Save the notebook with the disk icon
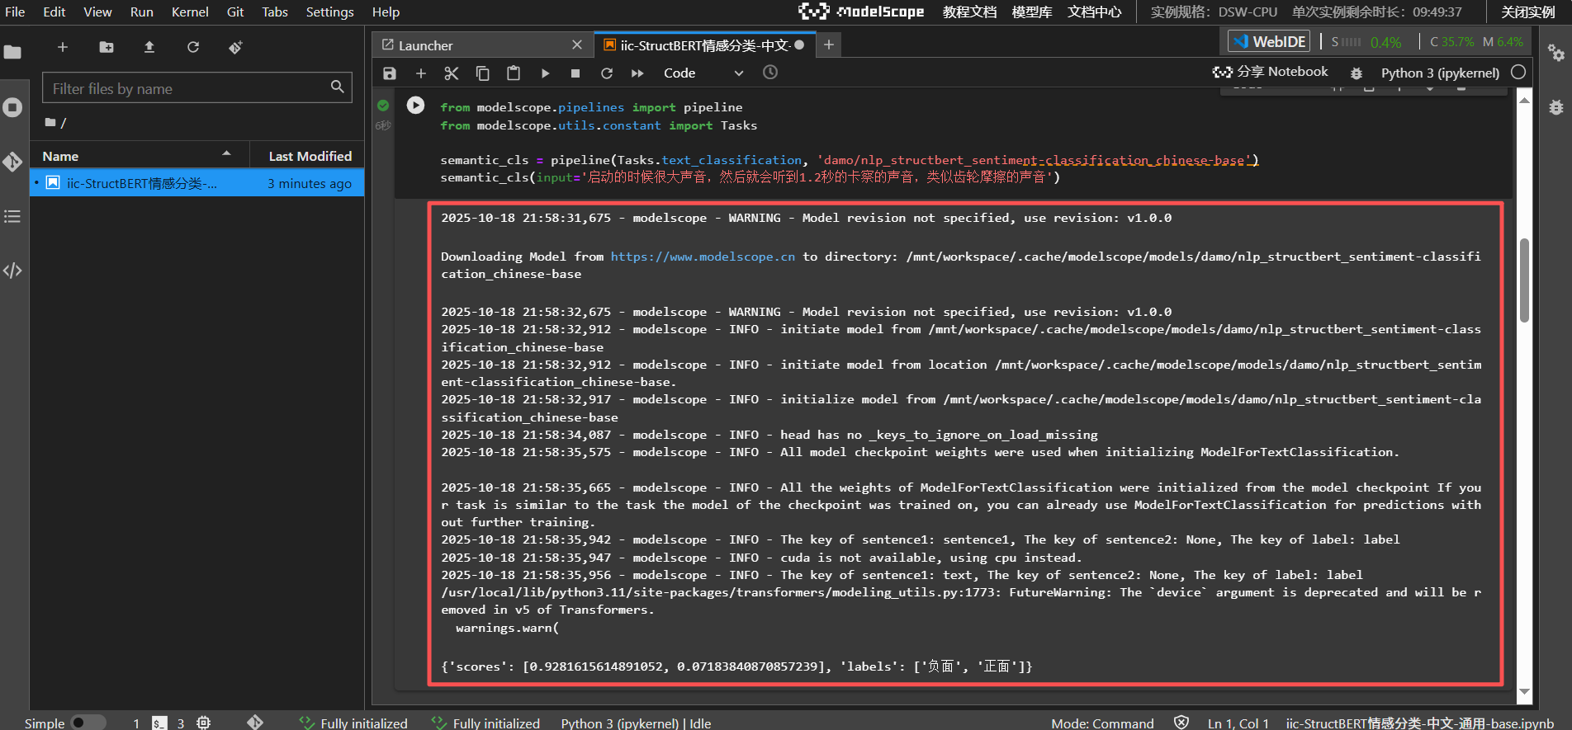This screenshot has width=1572, height=730. click(x=390, y=73)
